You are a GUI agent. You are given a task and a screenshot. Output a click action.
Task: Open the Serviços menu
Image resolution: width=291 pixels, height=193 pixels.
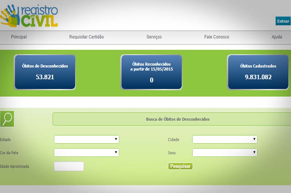pos(154,37)
